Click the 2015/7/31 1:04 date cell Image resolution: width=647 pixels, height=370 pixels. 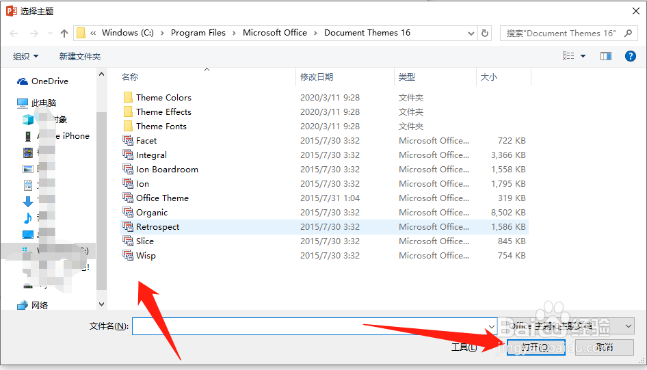point(330,198)
